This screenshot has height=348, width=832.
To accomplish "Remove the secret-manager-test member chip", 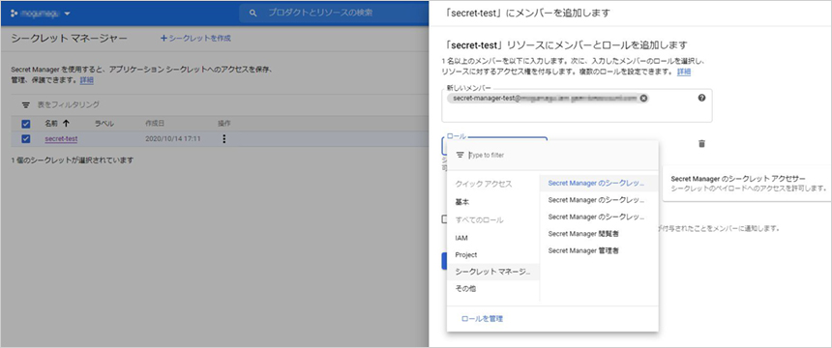I will point(643,99).
